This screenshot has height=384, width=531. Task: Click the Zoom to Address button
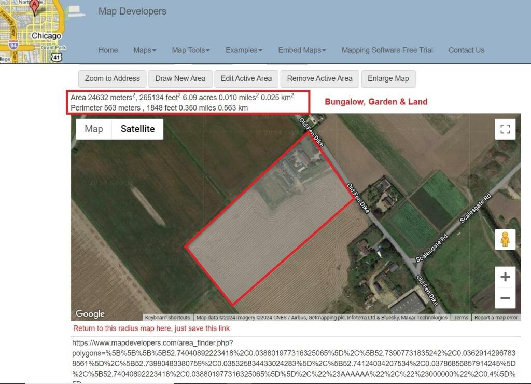[x=113, y=79]
